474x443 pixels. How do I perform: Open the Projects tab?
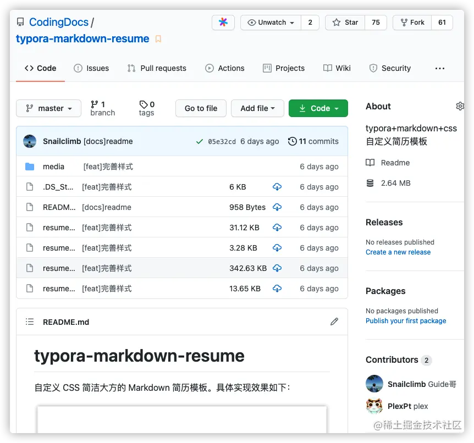[x=284, y=68]
